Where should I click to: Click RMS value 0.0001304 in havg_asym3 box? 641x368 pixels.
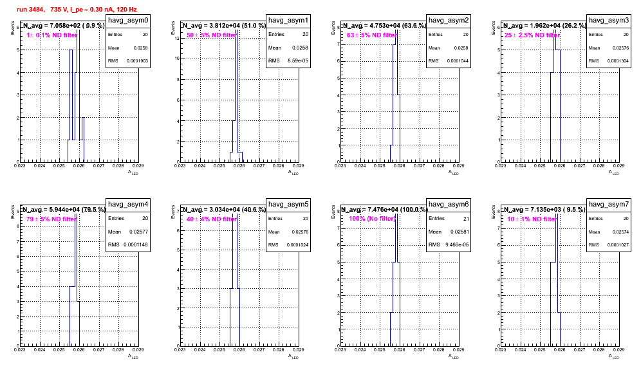click(x=618, y=61)
